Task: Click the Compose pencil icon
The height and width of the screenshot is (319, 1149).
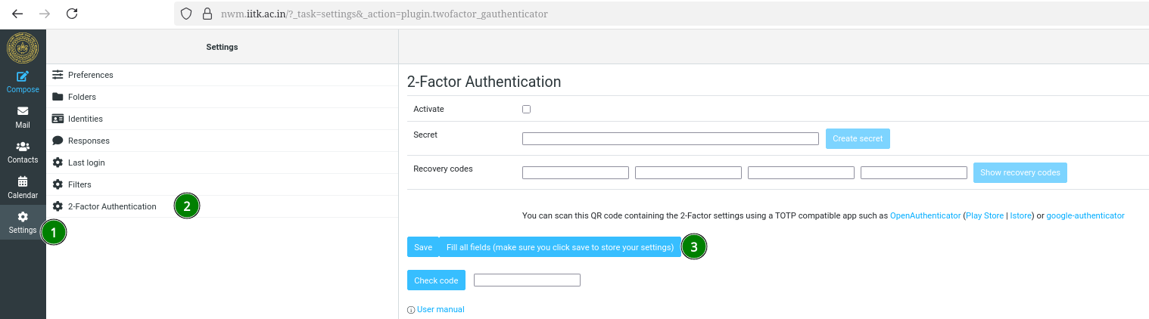Action: coord(23,76)
